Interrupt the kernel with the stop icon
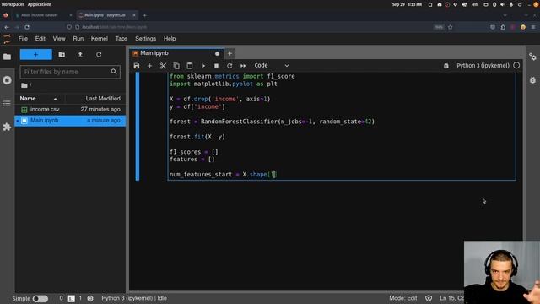Image resolution: width=540 pixels, height=304 pixels. pos(216,66)
